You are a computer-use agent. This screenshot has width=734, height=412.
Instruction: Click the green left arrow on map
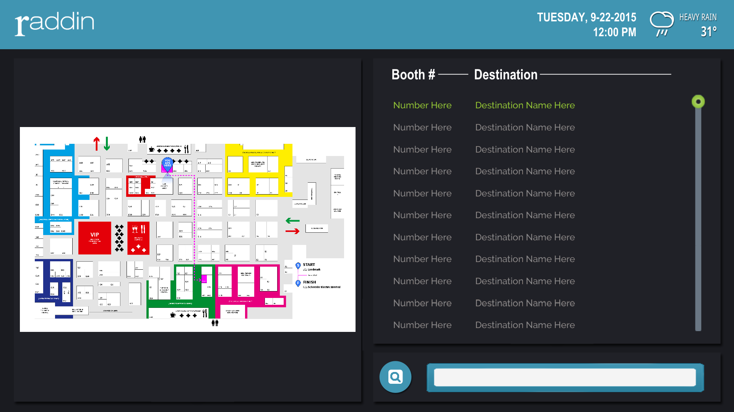(x=292, y=221)
